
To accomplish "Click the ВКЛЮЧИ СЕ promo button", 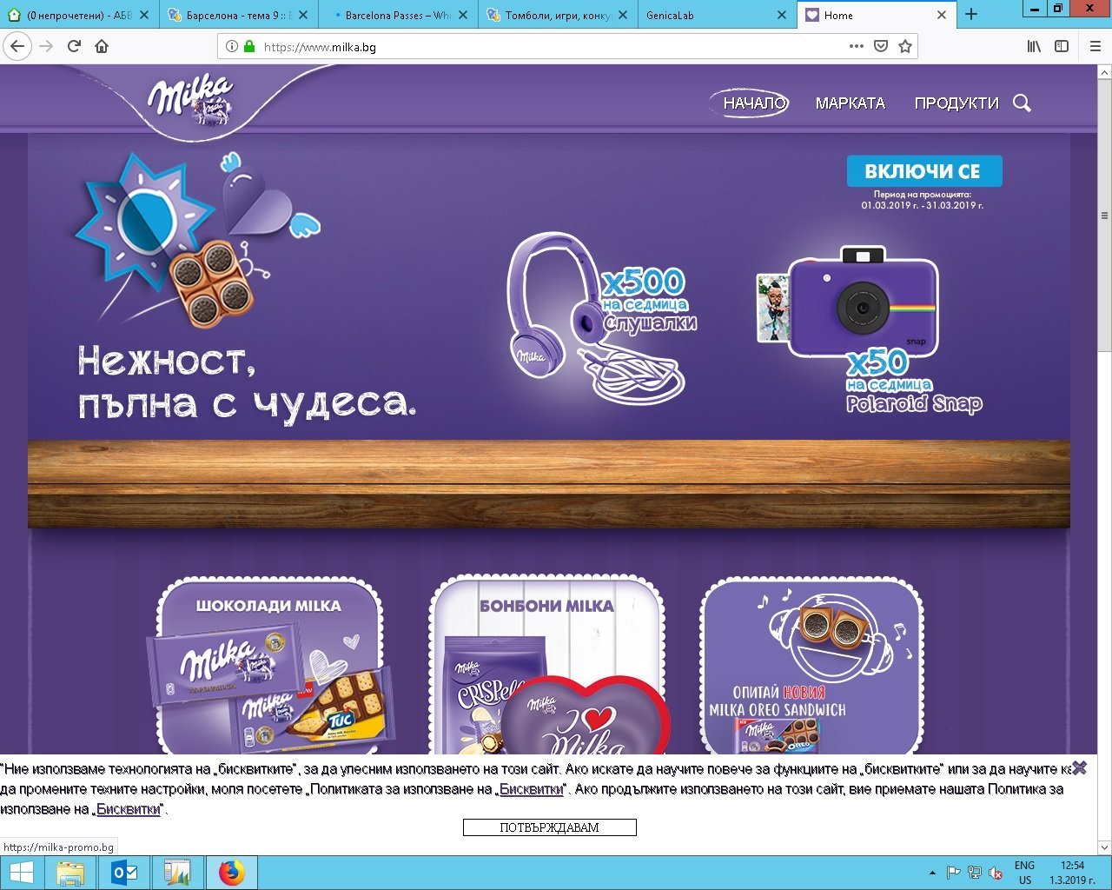I will click(x=923, y=171).
